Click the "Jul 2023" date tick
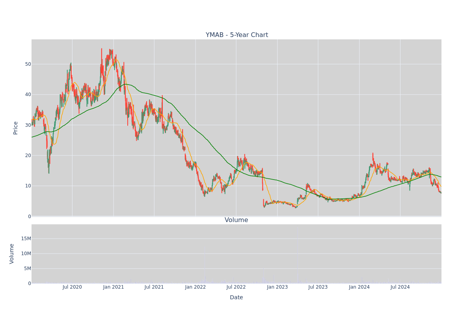Image resolution: width=473 pixels, height=315 pixels. click(318, 287)
